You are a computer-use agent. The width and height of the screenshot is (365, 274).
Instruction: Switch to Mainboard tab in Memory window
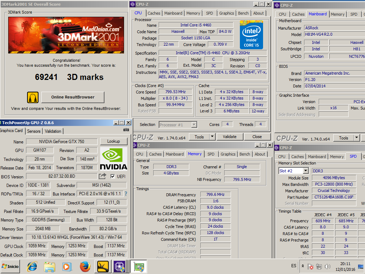(x=175, y=154)
